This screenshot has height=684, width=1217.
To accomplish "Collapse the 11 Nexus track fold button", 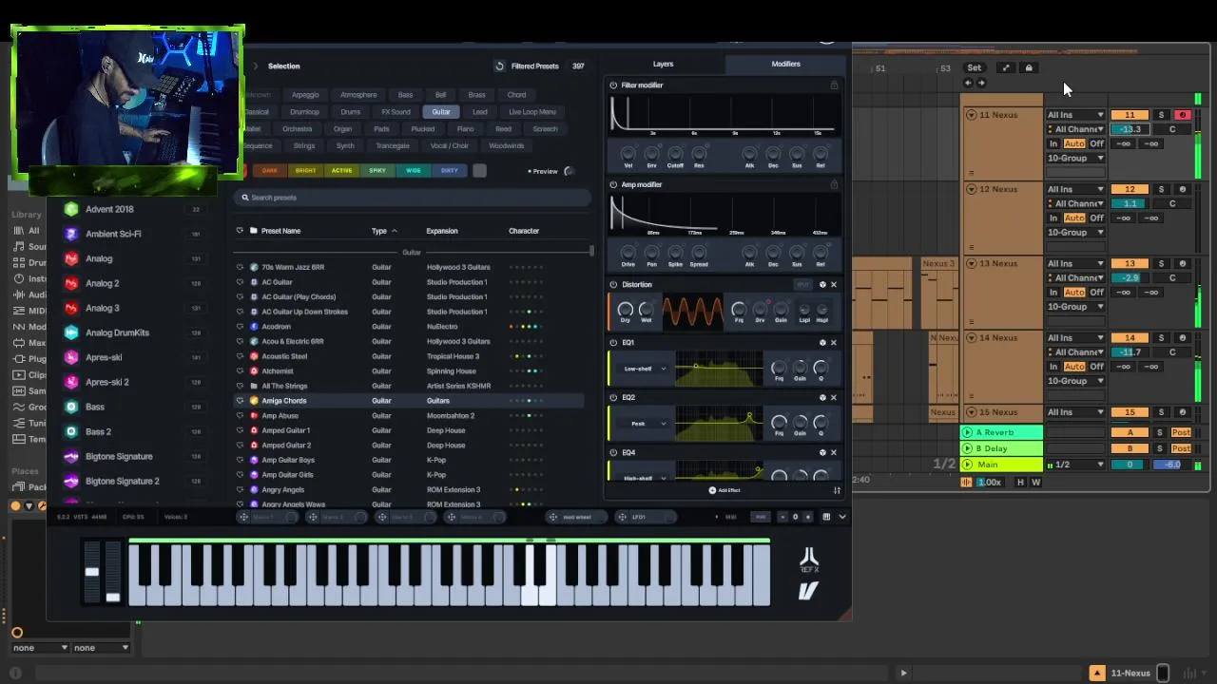I will coord(971,115).
